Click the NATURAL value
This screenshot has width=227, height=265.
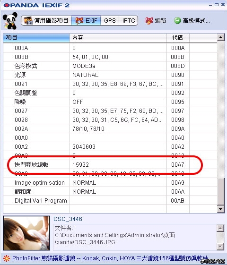(85, 75)
